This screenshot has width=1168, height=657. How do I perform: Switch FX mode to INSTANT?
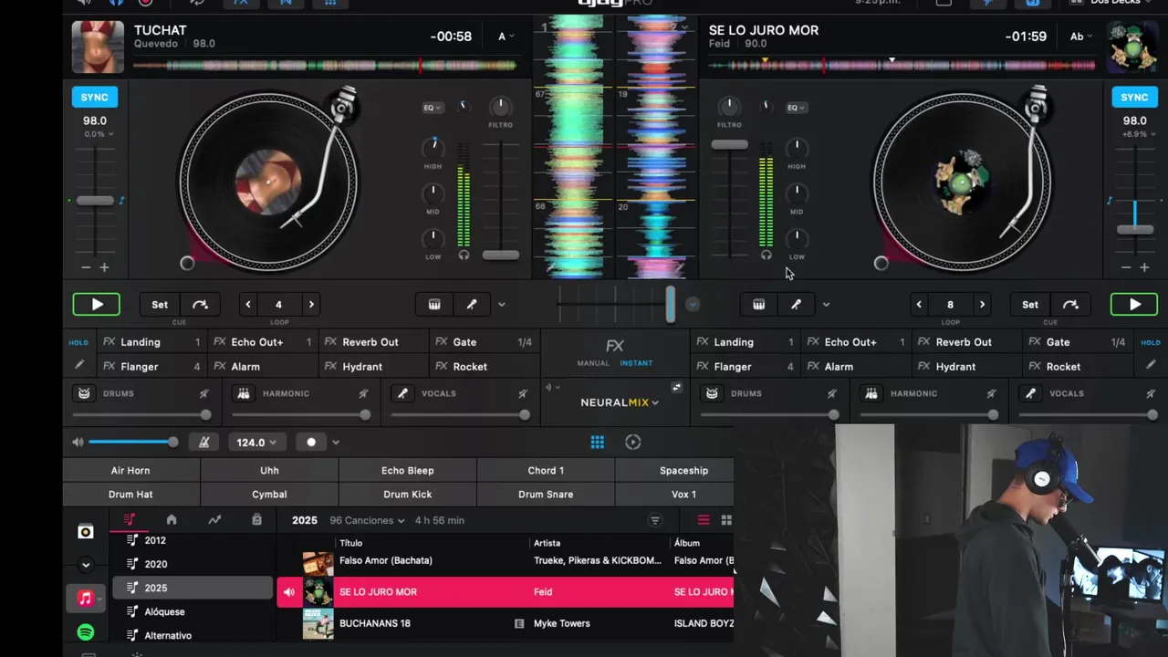click(x=636, y=363)
